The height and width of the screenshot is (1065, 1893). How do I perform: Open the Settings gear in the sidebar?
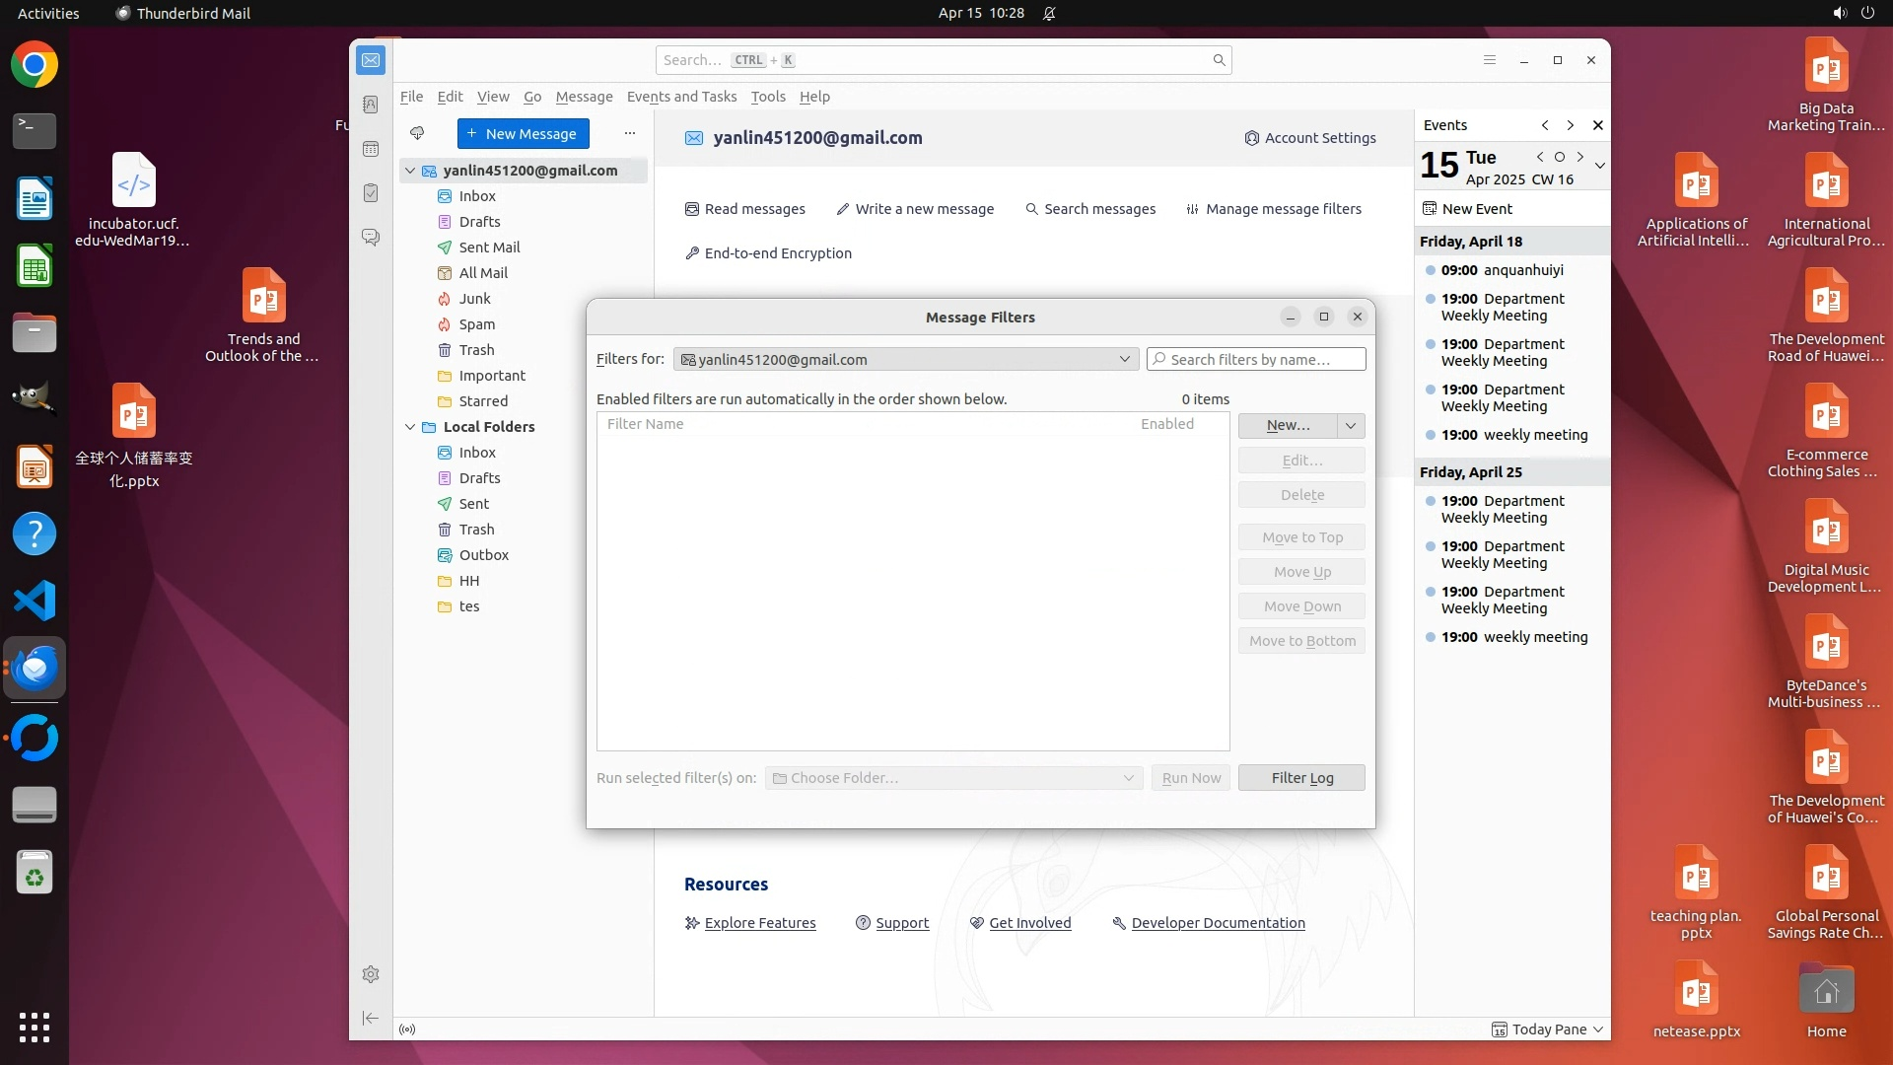tap(371, 974)
